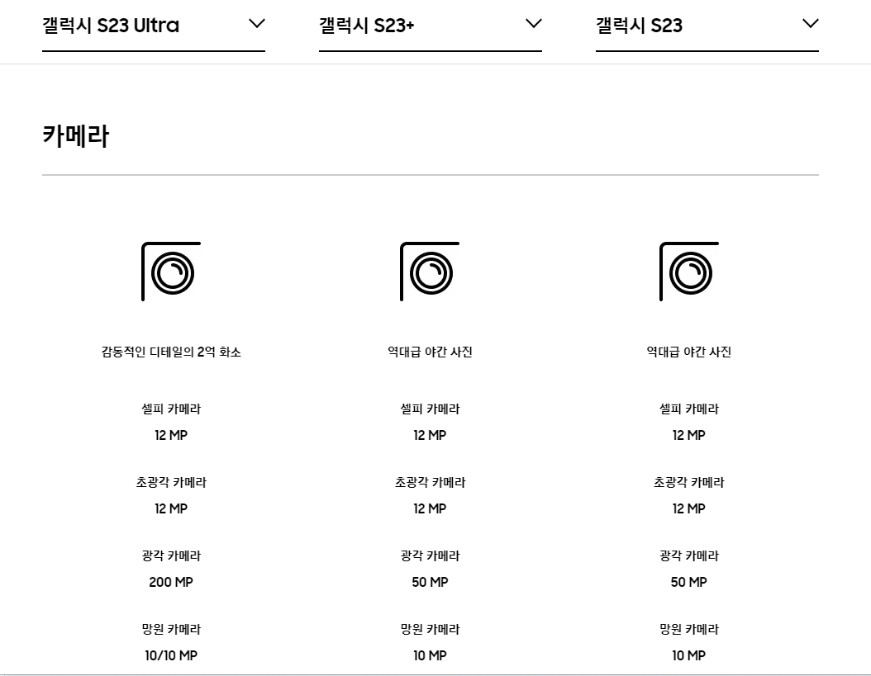Click 10 MP telephoto value in S23+ column
Screen dimensions: 871x676
430,655
